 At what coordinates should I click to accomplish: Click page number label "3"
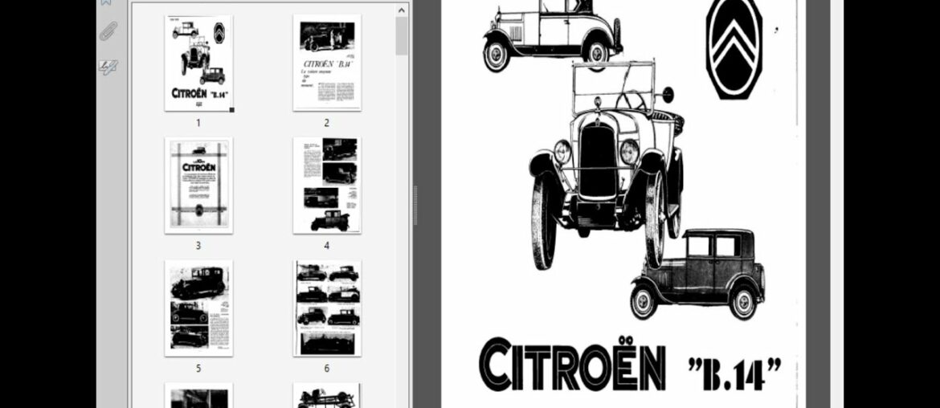pyautogui.click(x=198, y=246)
